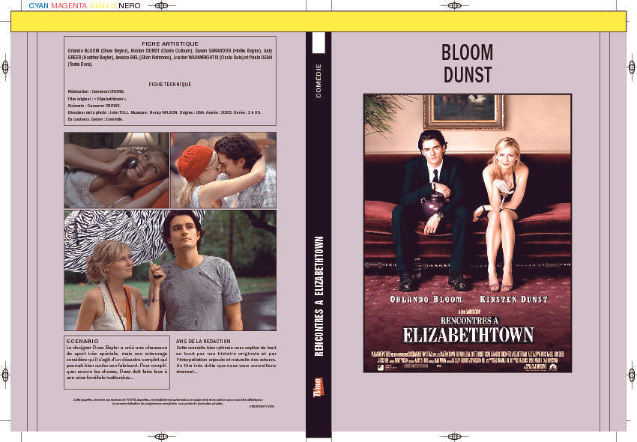Click the registration mark beside the 'NERO' label
The image size is (637, 442).
[161, 6]
